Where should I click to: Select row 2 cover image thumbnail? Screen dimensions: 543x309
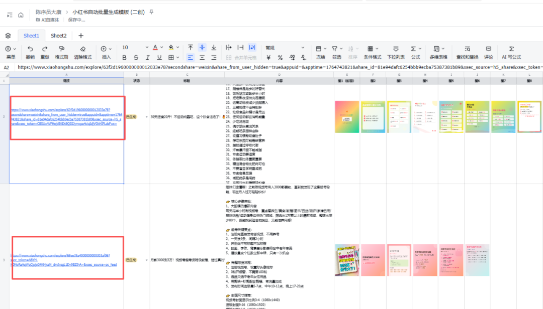click(x=347, y=117)
